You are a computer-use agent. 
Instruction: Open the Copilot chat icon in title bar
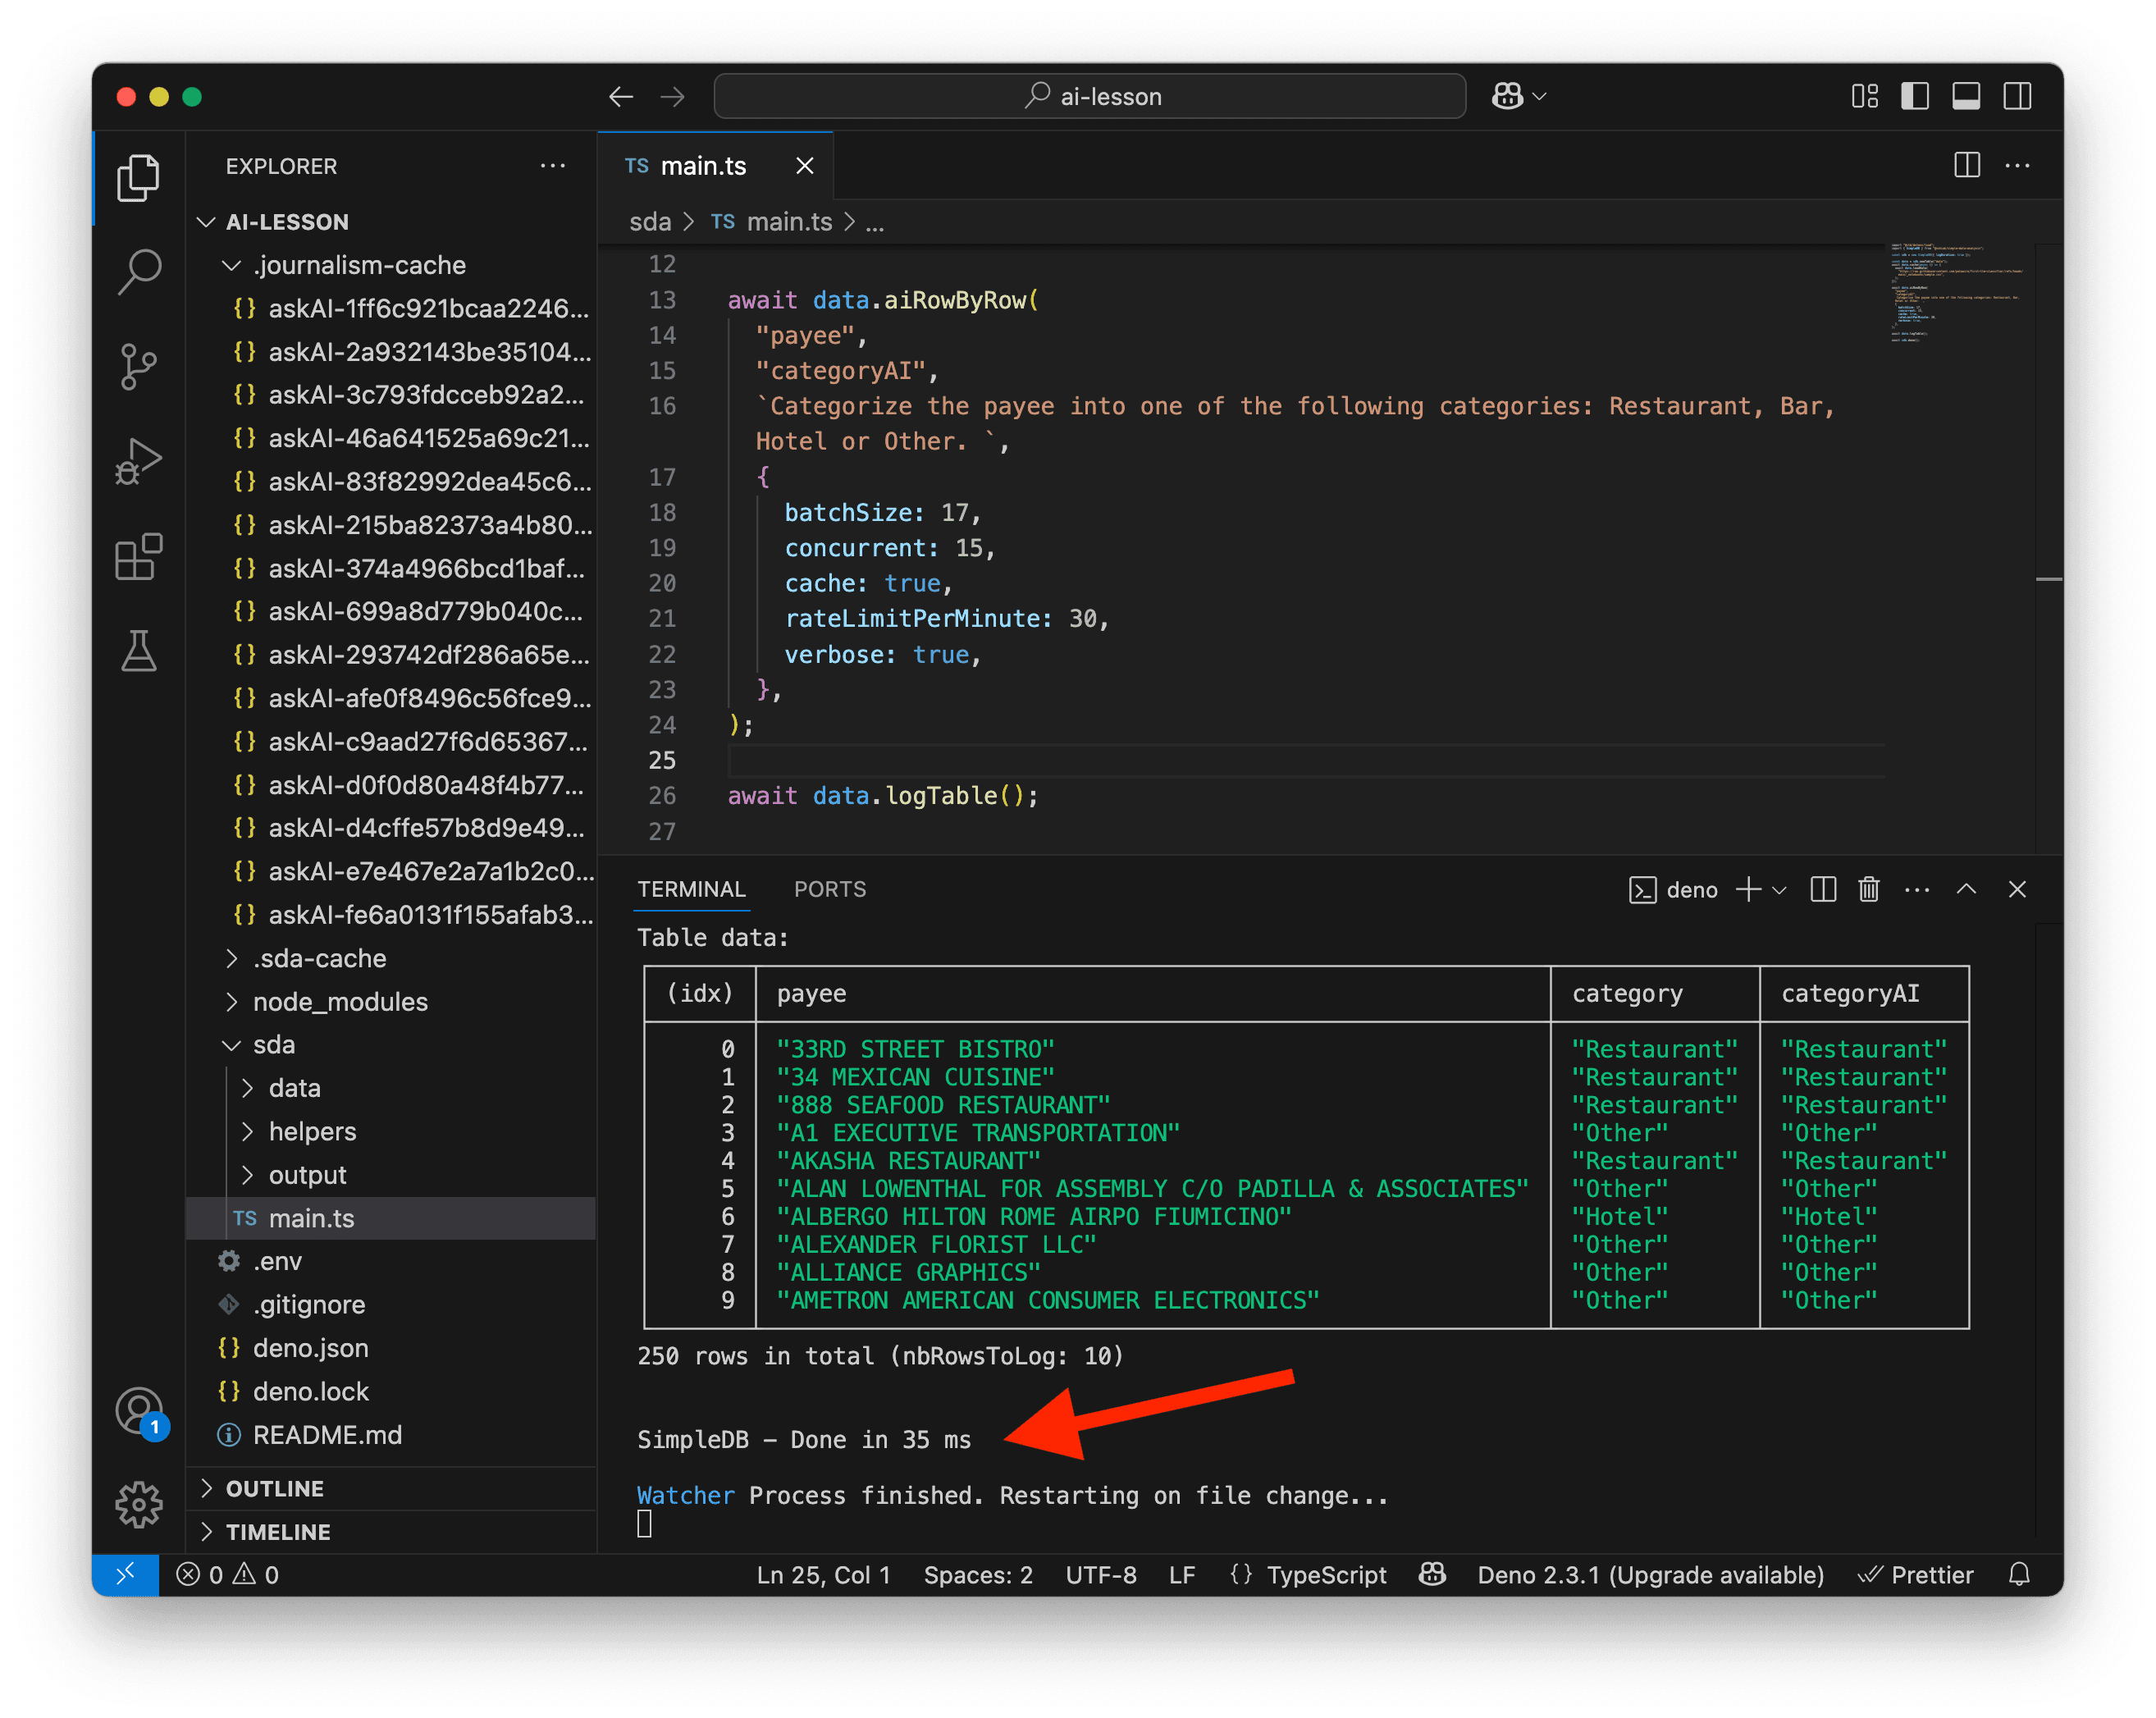click(x=1507, y=97)
